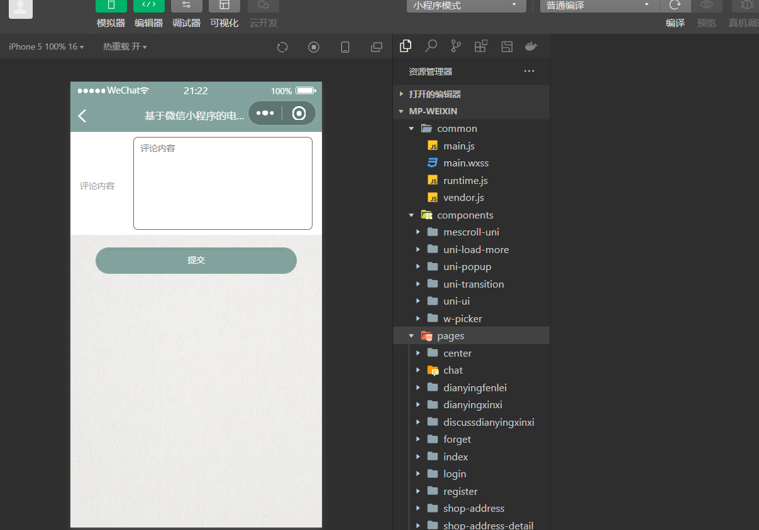Click the real device debug icon

click(746, 6)
